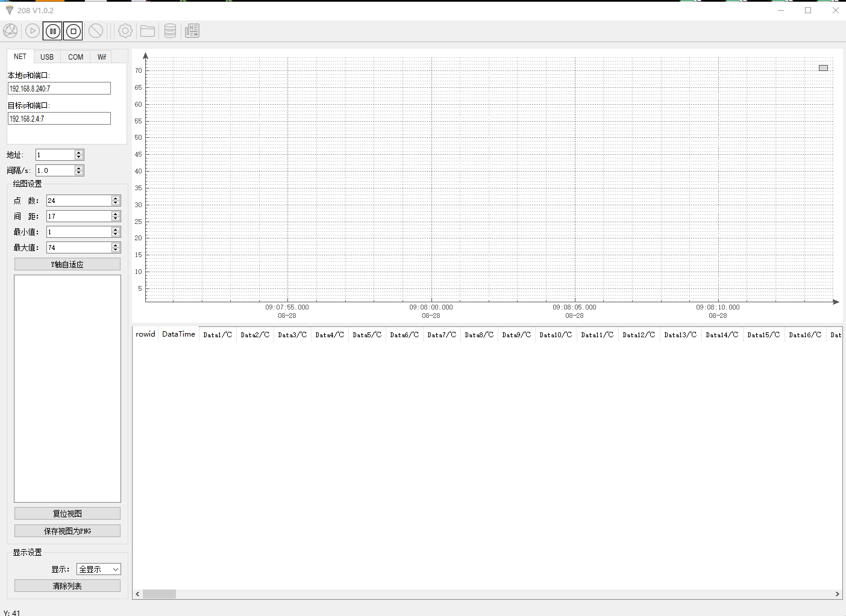Open the folder icon in the toolbar
The image size is (846, 616).
(x=148, y=31)
